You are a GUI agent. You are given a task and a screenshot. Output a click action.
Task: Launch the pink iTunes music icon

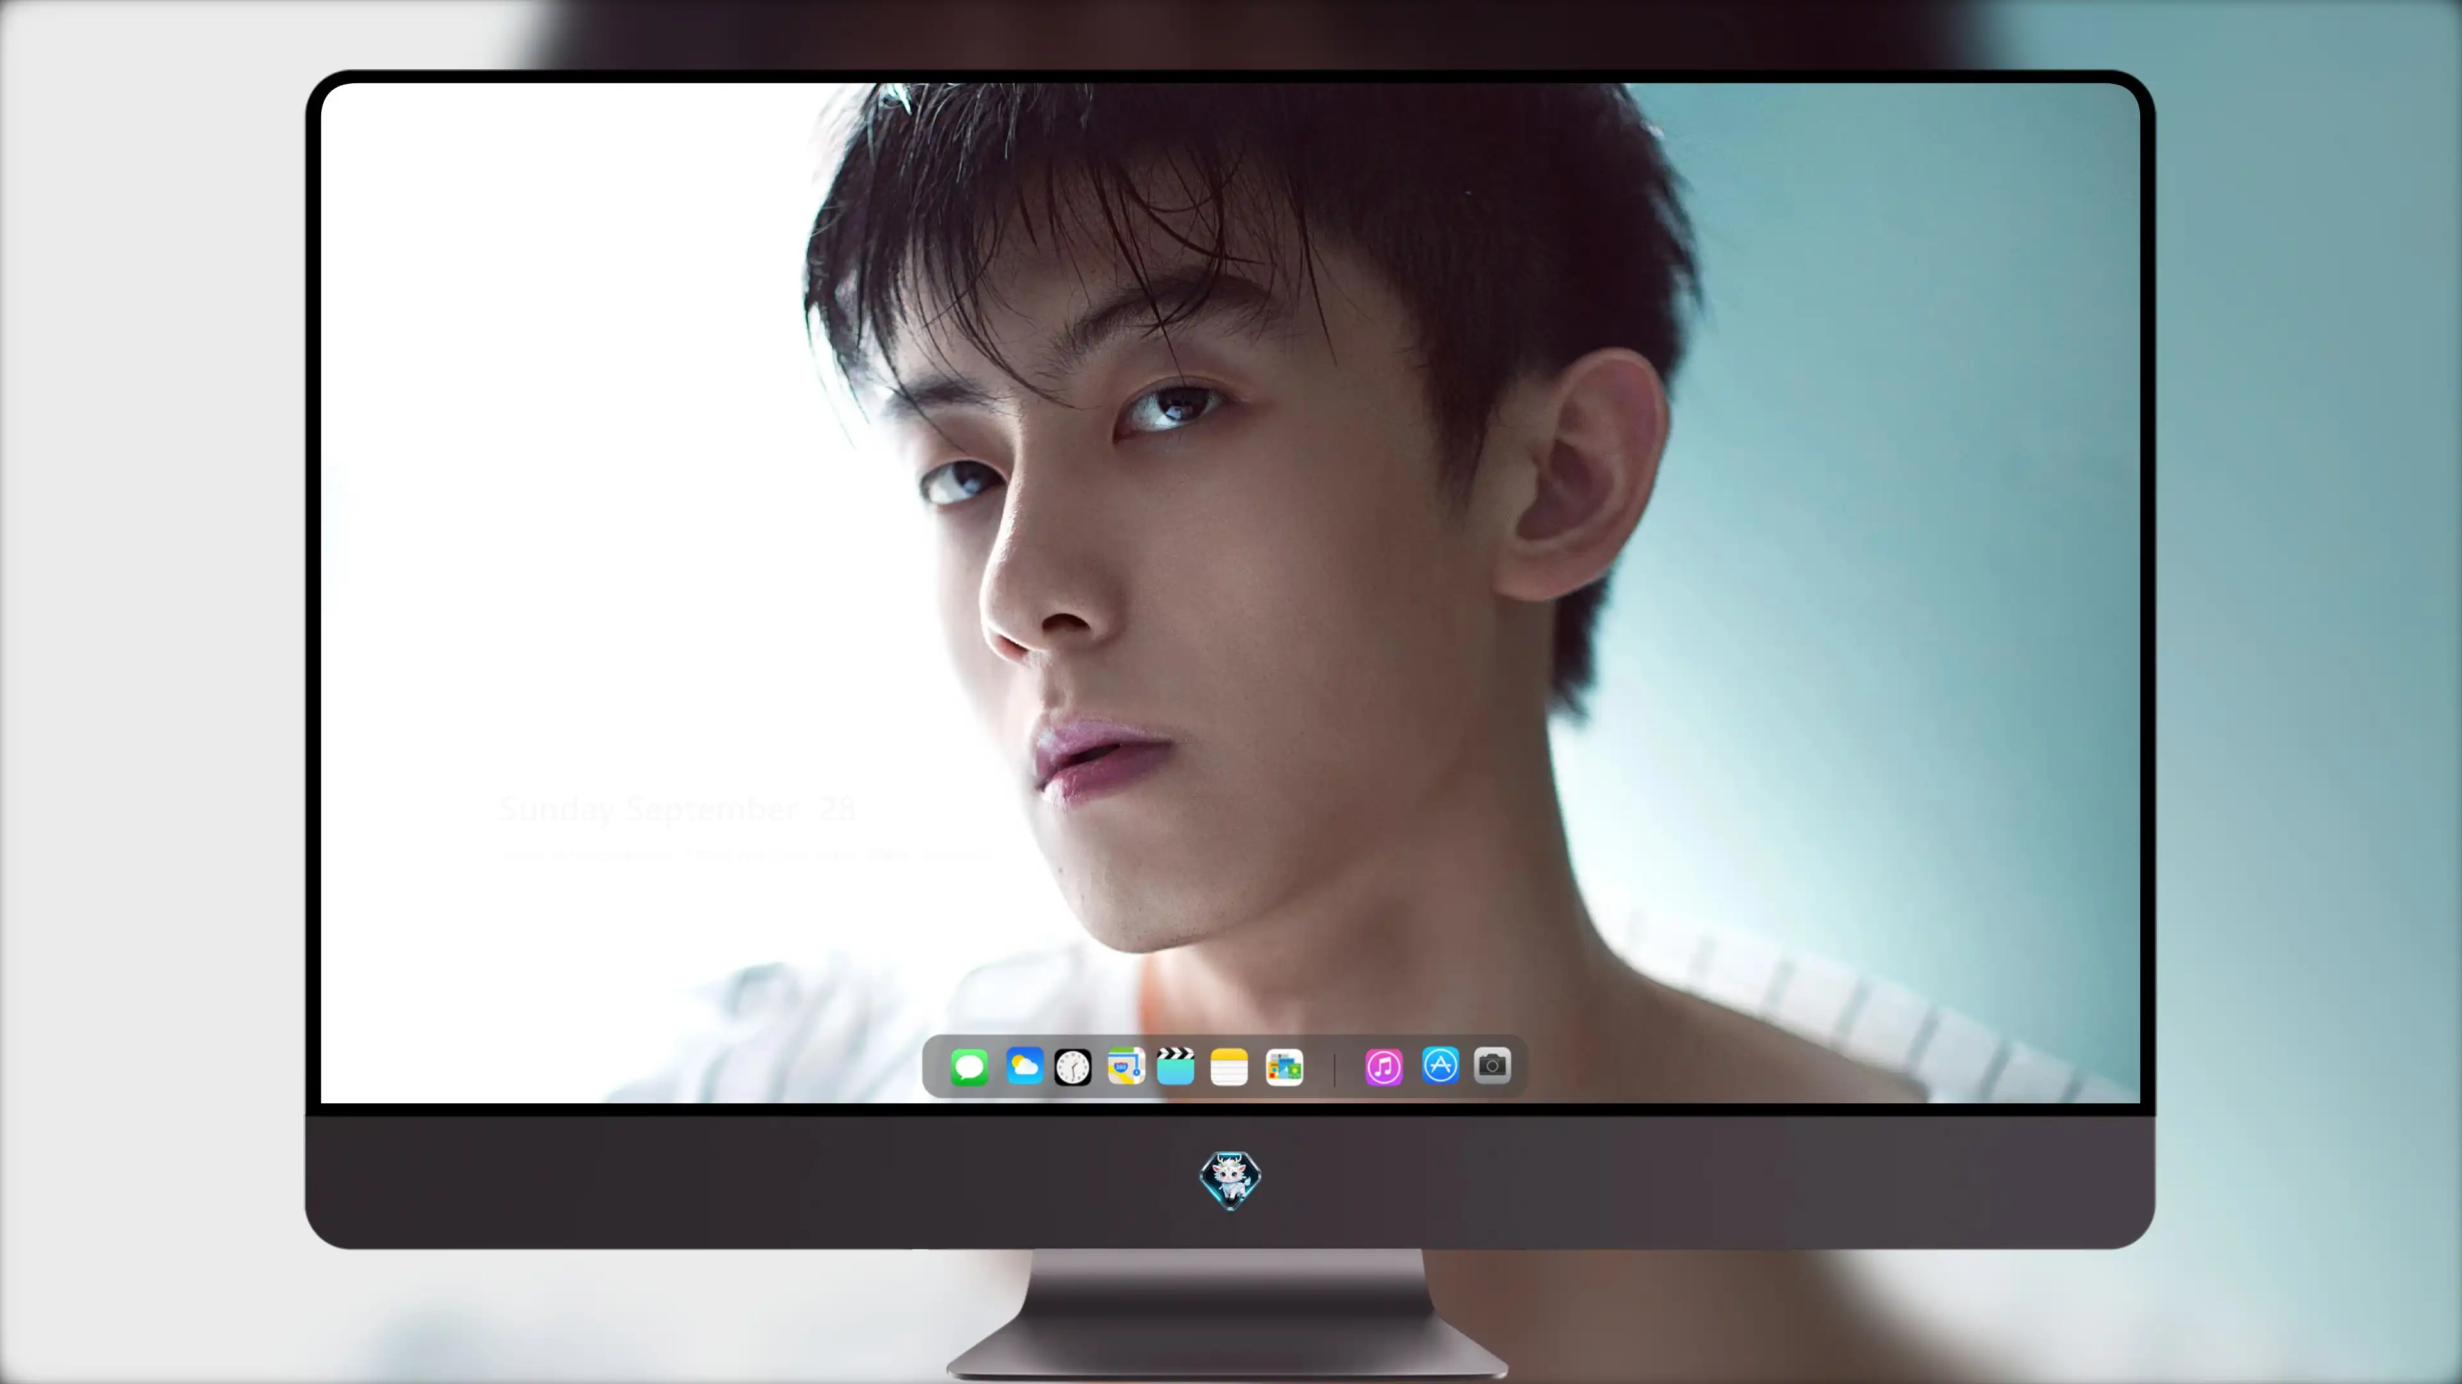coord(1384,1067)
